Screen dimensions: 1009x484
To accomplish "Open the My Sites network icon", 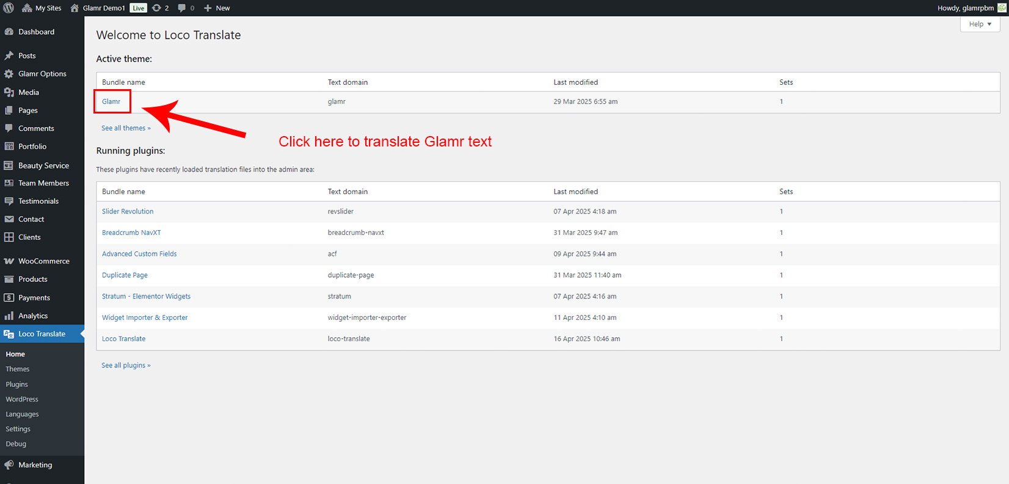I will (27, 8).
